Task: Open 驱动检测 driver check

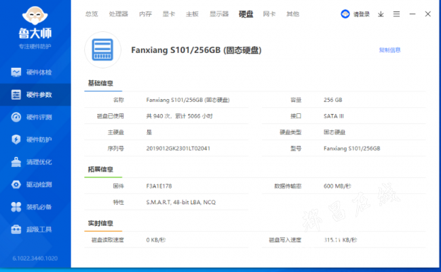Action: tap(35, 184)
